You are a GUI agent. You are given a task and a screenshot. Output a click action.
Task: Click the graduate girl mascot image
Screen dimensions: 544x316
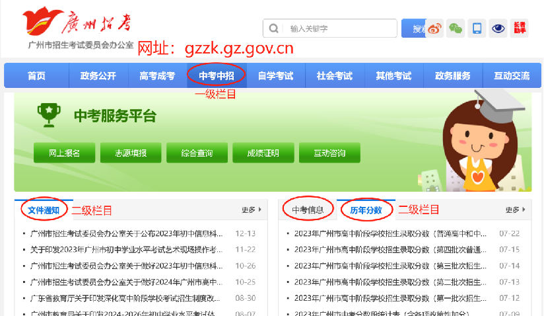[x=484, y=141]
